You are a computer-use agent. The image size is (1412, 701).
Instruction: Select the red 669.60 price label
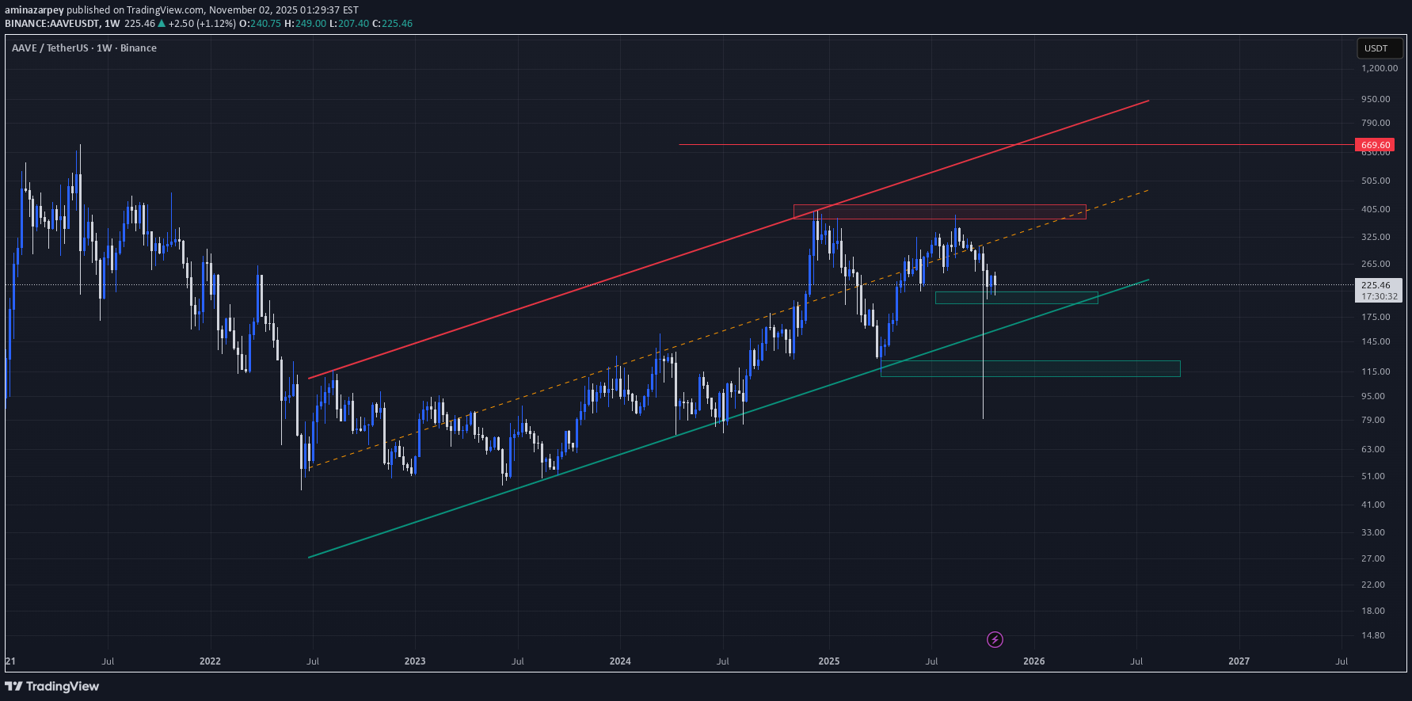click(x=1376, y=145)
